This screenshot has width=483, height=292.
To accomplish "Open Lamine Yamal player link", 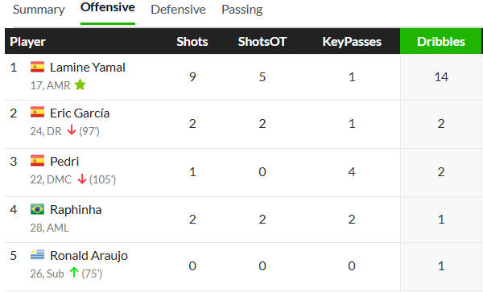I will point(88,68).
